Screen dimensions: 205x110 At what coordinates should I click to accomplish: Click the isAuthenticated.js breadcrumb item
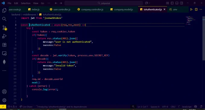(x=52, y=15)
